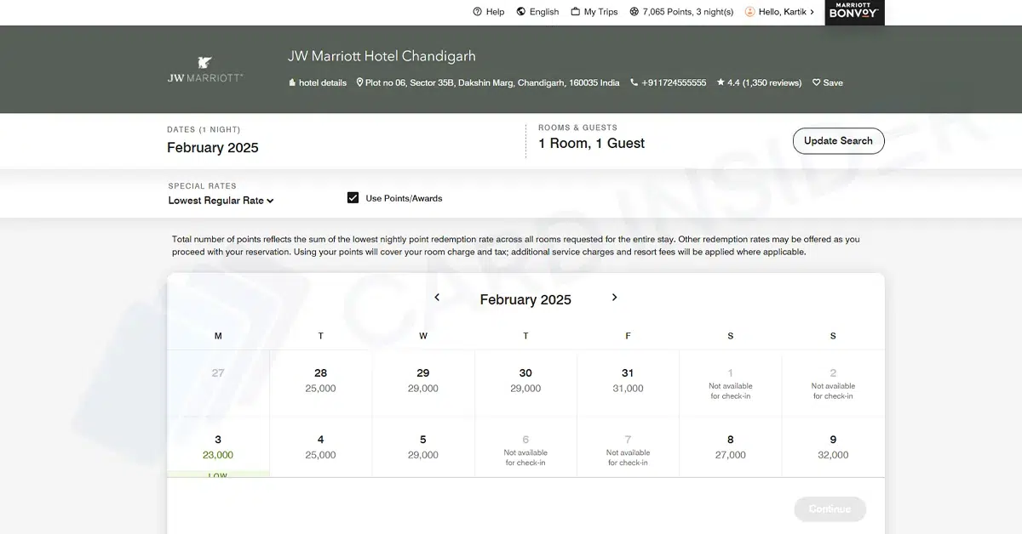Click the points balance icon

[634, 12]
